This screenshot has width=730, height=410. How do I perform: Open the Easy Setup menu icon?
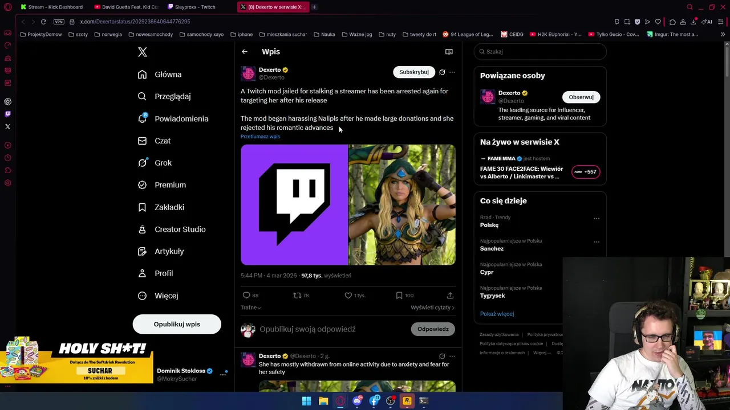[721, 22]
